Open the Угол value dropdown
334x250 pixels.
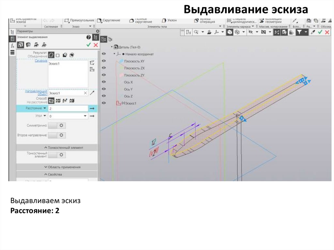[x=85, y=116]
